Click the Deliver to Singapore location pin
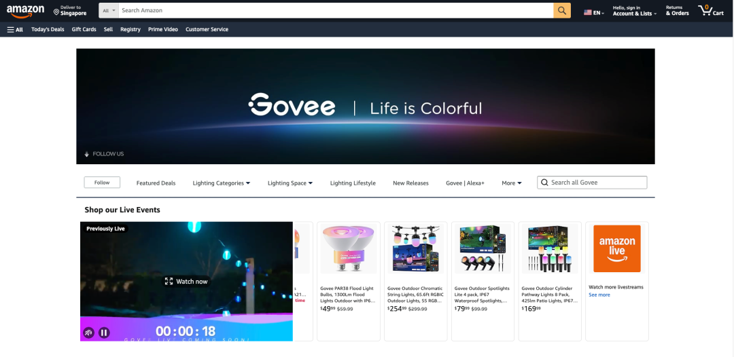This screenshot has width=734, height=357. [56, 12]
